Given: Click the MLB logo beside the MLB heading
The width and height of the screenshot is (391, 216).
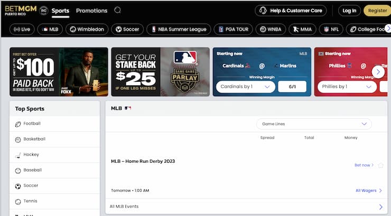Looking at the screenshot, I should click(x=128, y=108).
